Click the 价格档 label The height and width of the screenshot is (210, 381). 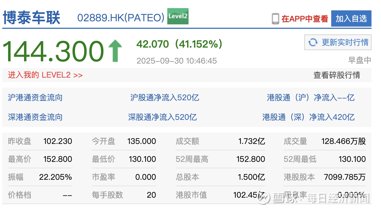pos(20,195)
